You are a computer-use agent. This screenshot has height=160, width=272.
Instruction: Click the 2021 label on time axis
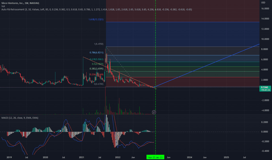coord(81,157)
